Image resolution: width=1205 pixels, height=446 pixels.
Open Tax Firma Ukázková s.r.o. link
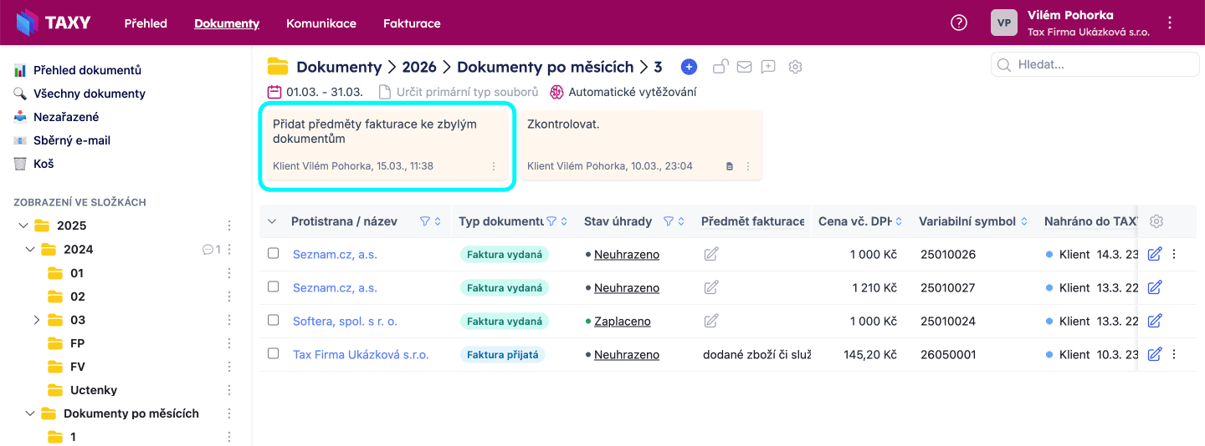pos(361,354)
